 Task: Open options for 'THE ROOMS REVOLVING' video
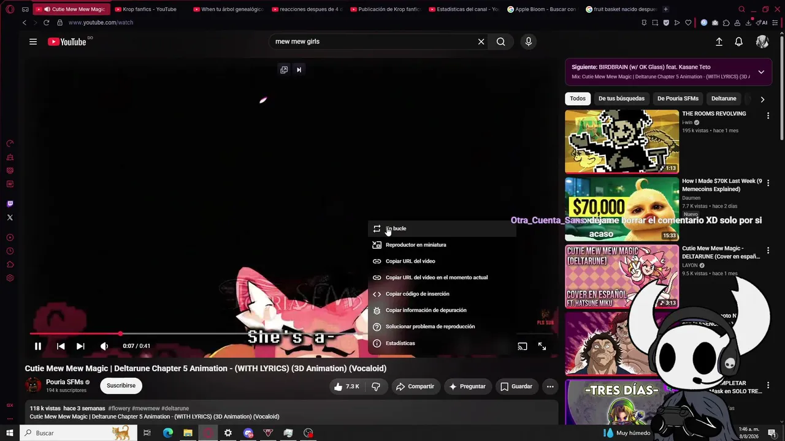click(768, 116)
